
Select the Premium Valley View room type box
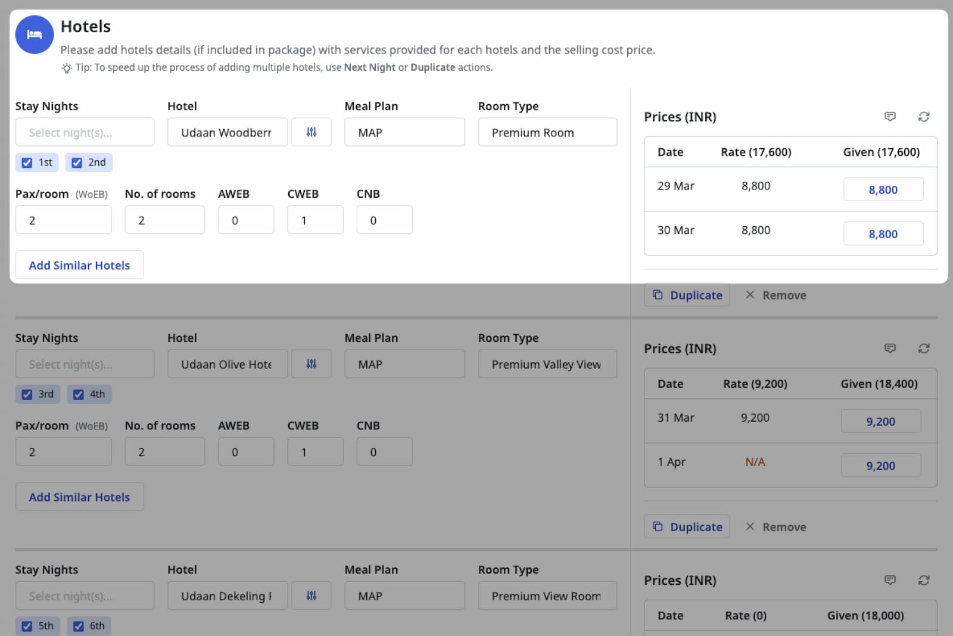[x=547, y=364]
